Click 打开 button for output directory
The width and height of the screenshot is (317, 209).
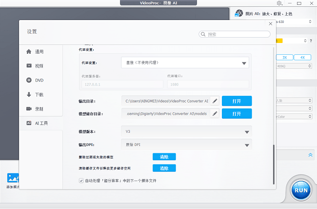[x=237, y=101]
